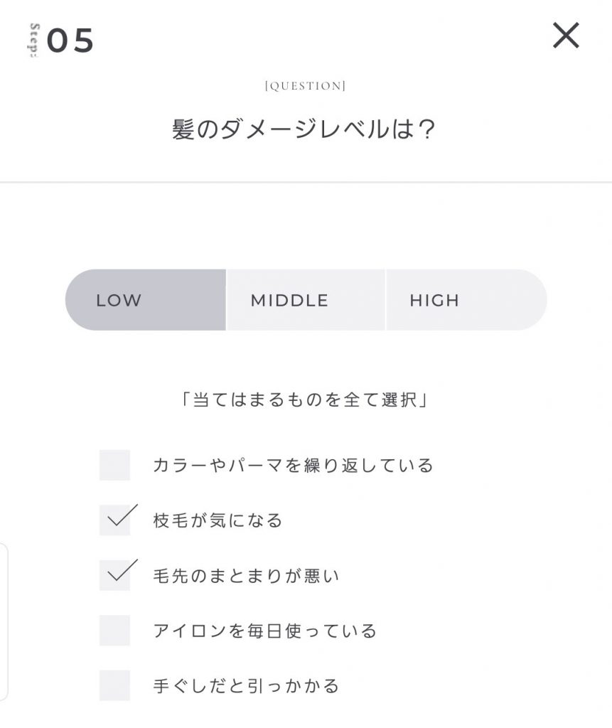Click the [QUESTION] caption

coord(305,86)
